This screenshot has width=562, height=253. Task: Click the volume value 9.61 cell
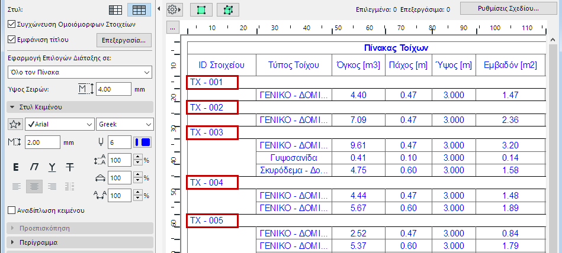click(x=358, y=145)
